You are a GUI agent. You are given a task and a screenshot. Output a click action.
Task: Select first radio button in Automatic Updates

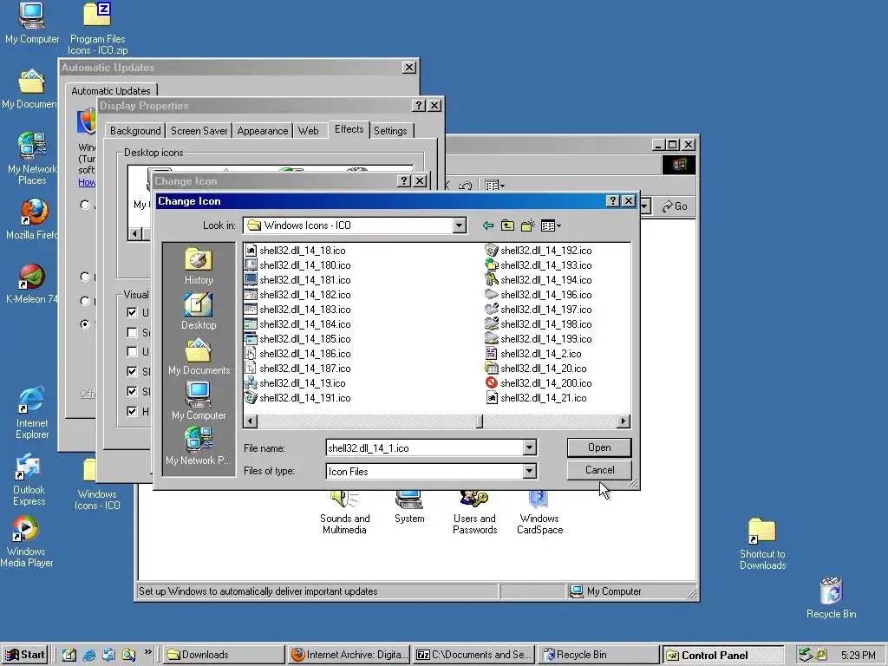(x=85, y=205)
